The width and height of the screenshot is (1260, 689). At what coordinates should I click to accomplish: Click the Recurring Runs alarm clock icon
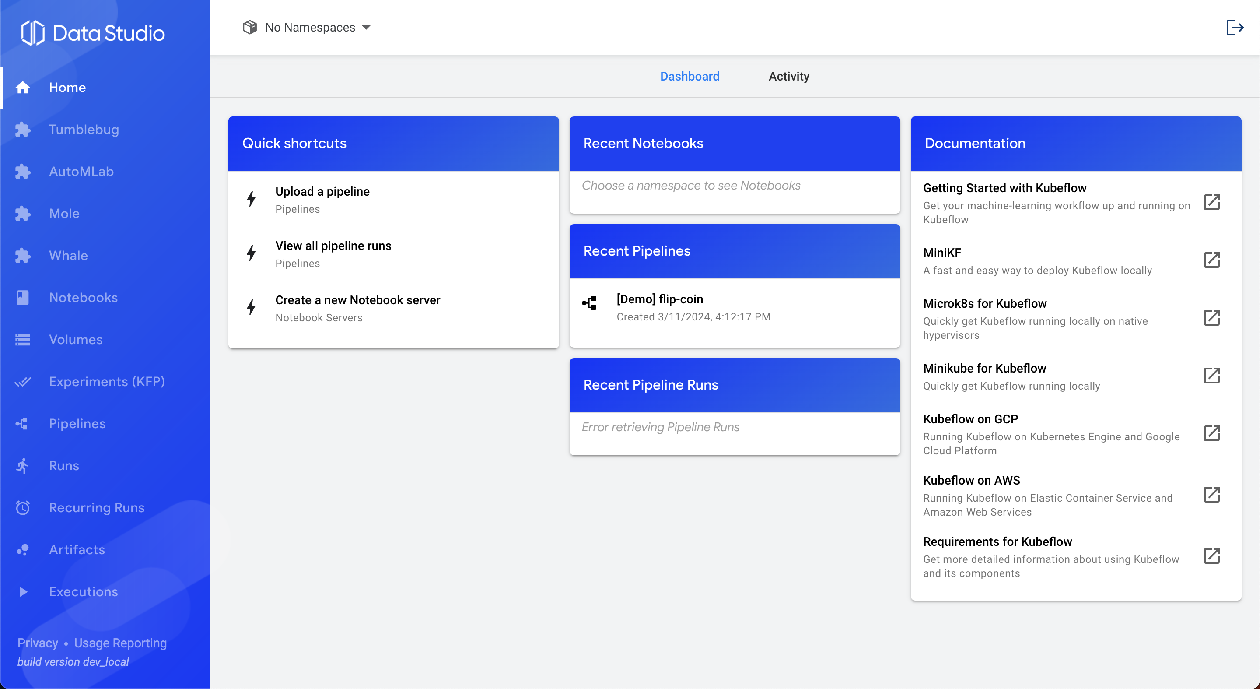[22, 507]
